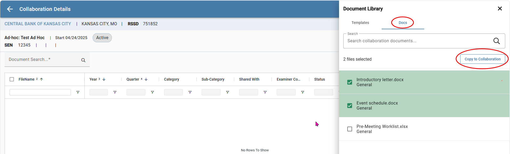Sort by Quarter column header
Screen dimensions: 510x154
[x=133, y=79]
